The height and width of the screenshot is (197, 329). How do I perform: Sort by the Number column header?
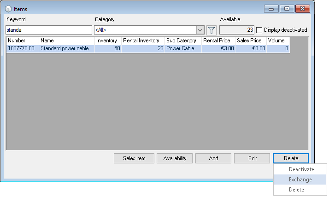pyautogui.click(x=23, y=41)
